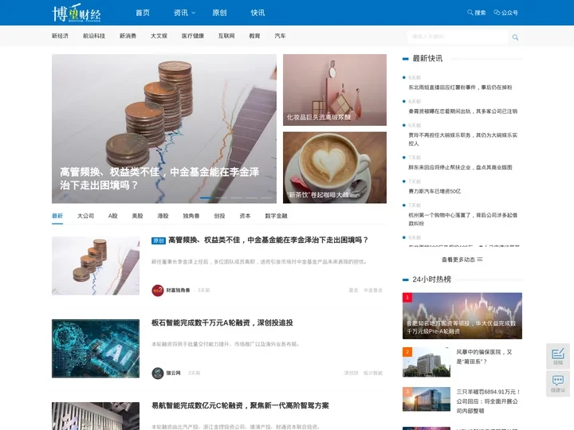Go to 首页 in top navigation
This screenshot has height=430, width=574.
pyautogui.click(x=143, y=13)
